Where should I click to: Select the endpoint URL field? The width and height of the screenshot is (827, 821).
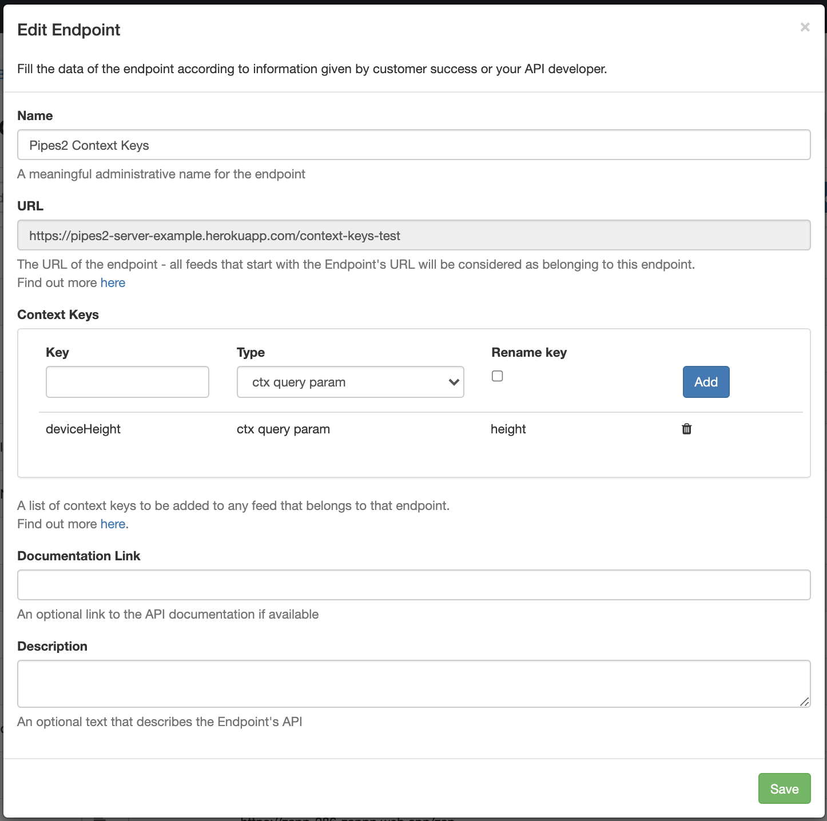coord(414,235)
